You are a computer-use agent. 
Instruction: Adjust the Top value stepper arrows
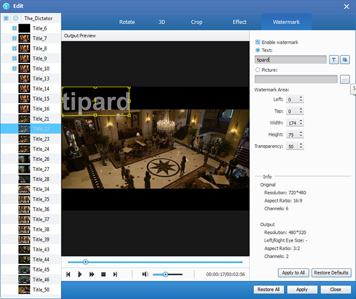[x=301, y=111]
